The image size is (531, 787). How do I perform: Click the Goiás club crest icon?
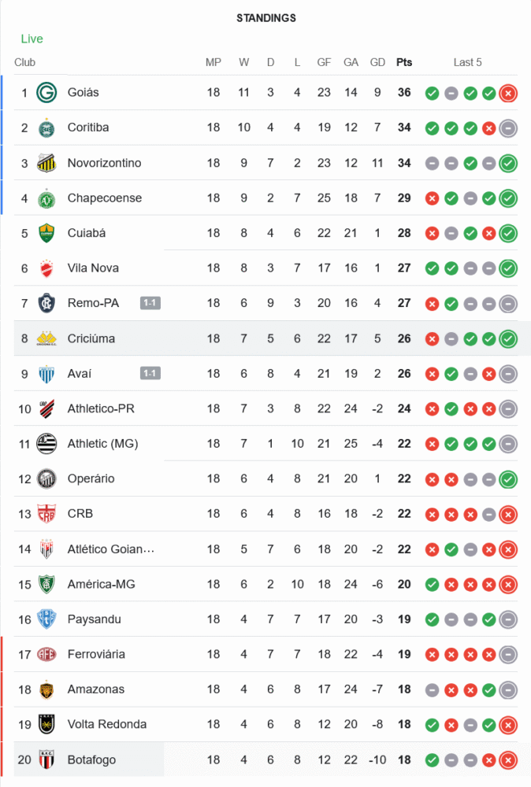tap(46, 93)
